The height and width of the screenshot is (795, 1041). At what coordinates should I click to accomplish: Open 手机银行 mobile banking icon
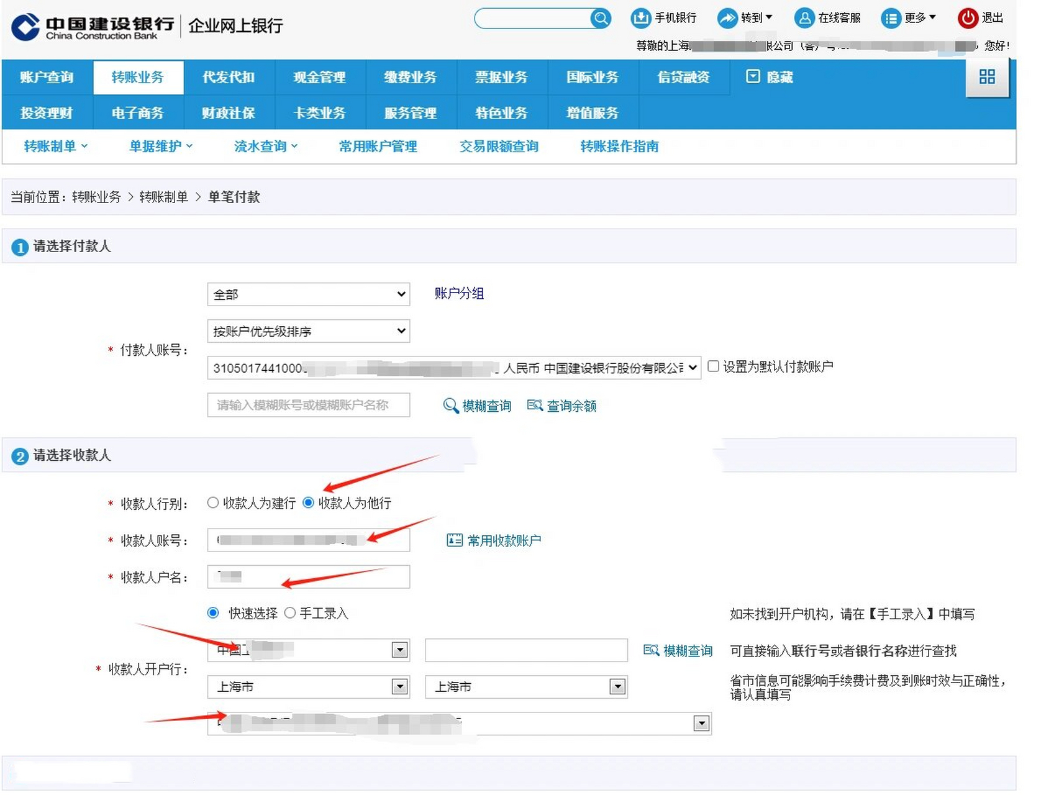click(640, 19)
